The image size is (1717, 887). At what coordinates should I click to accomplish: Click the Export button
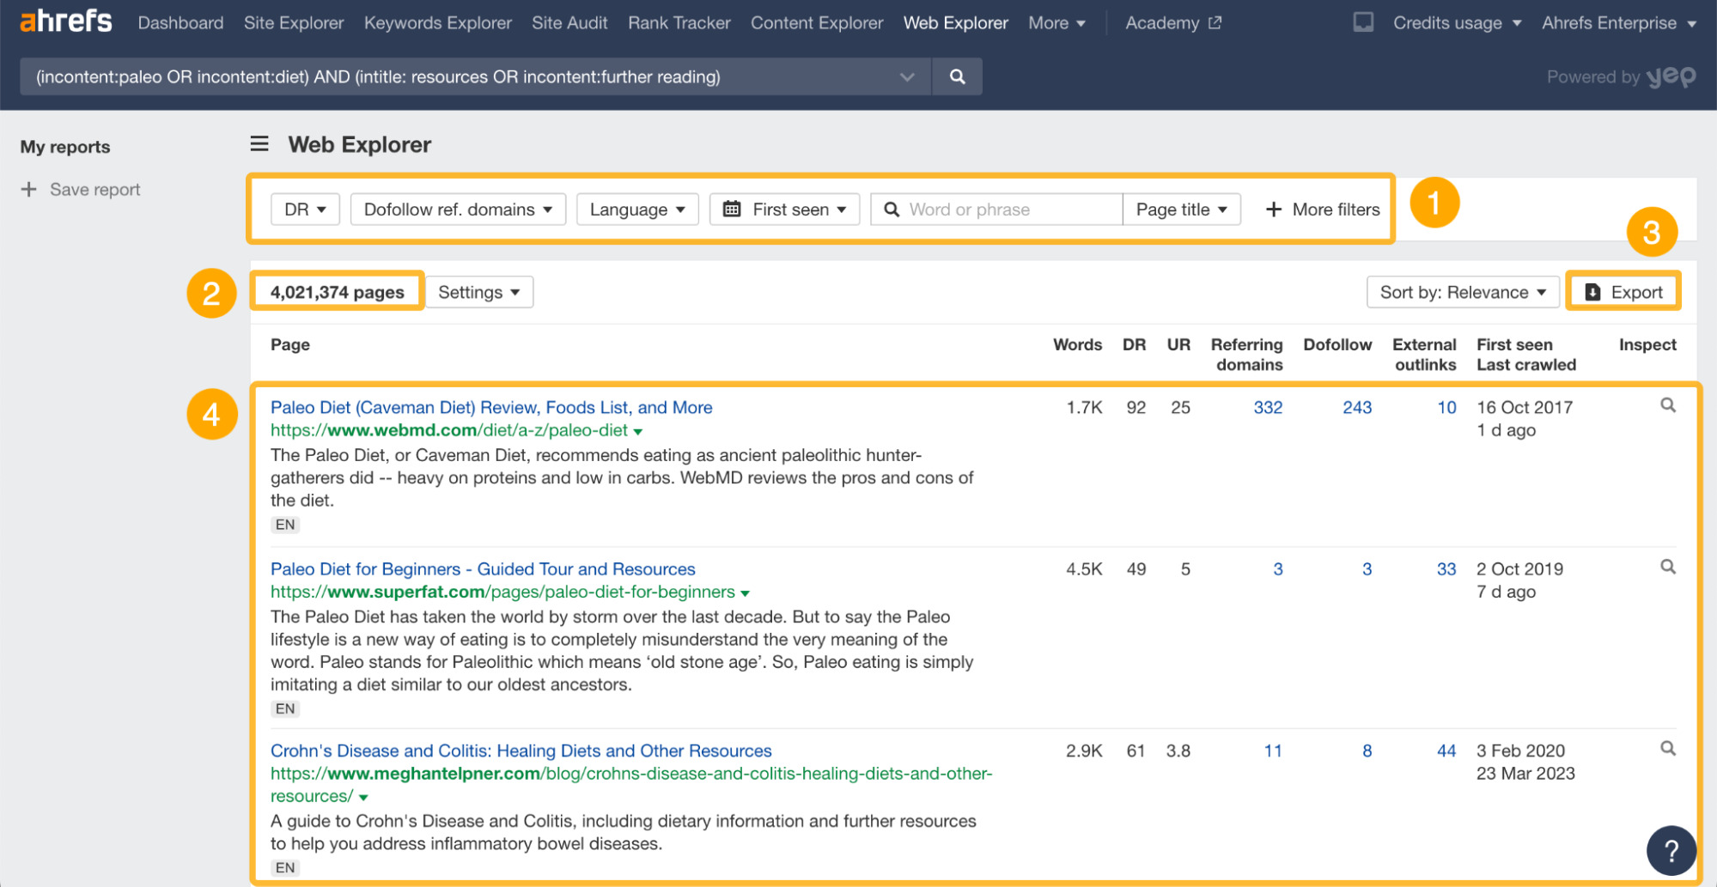(1623, 292)
